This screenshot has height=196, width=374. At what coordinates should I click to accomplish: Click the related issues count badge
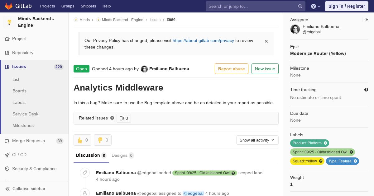pyautogui.click(x=124, y=118)
